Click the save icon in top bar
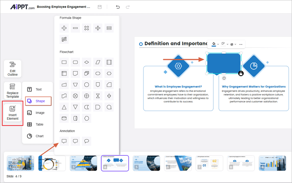 pyautogui.click(x=100, y=7)
